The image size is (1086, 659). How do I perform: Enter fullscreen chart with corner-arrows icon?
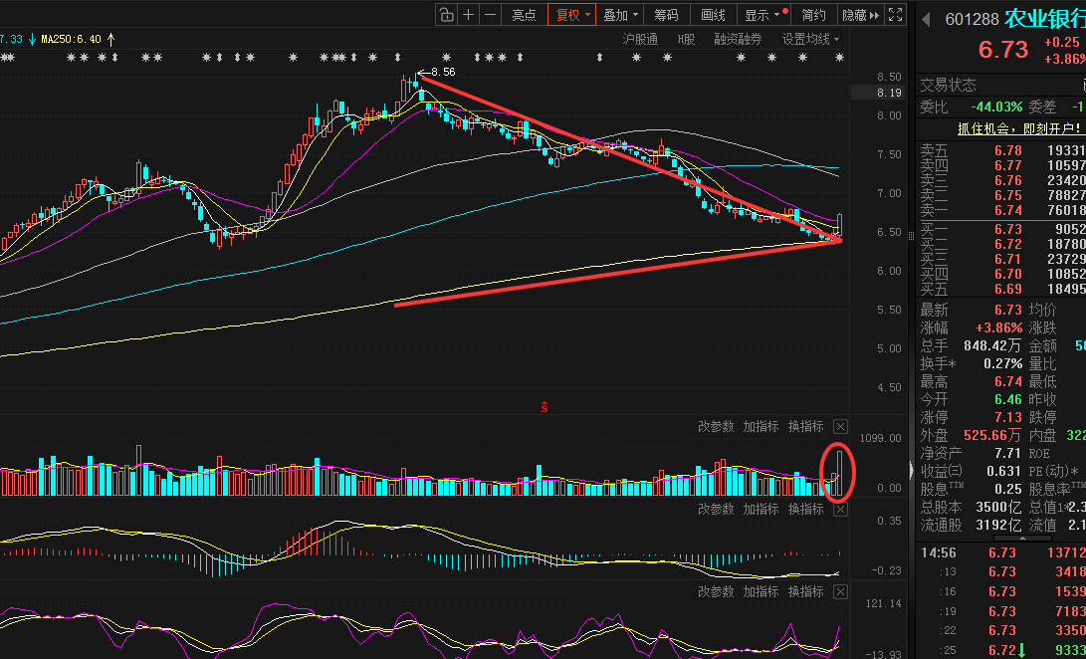click(x=895, y=15)
